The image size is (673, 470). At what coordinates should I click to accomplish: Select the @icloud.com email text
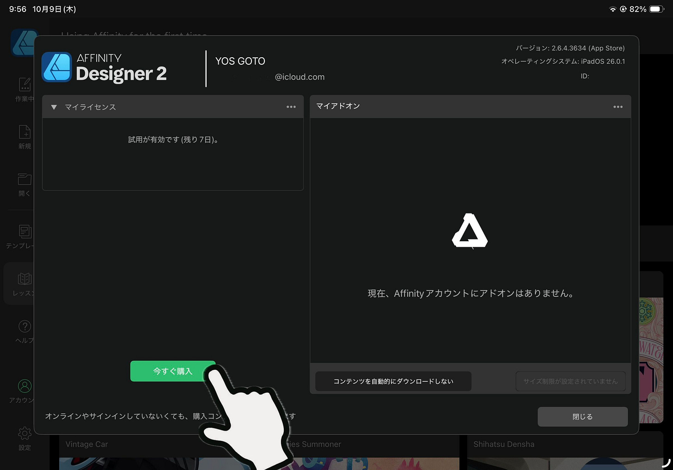pos(300,77)
